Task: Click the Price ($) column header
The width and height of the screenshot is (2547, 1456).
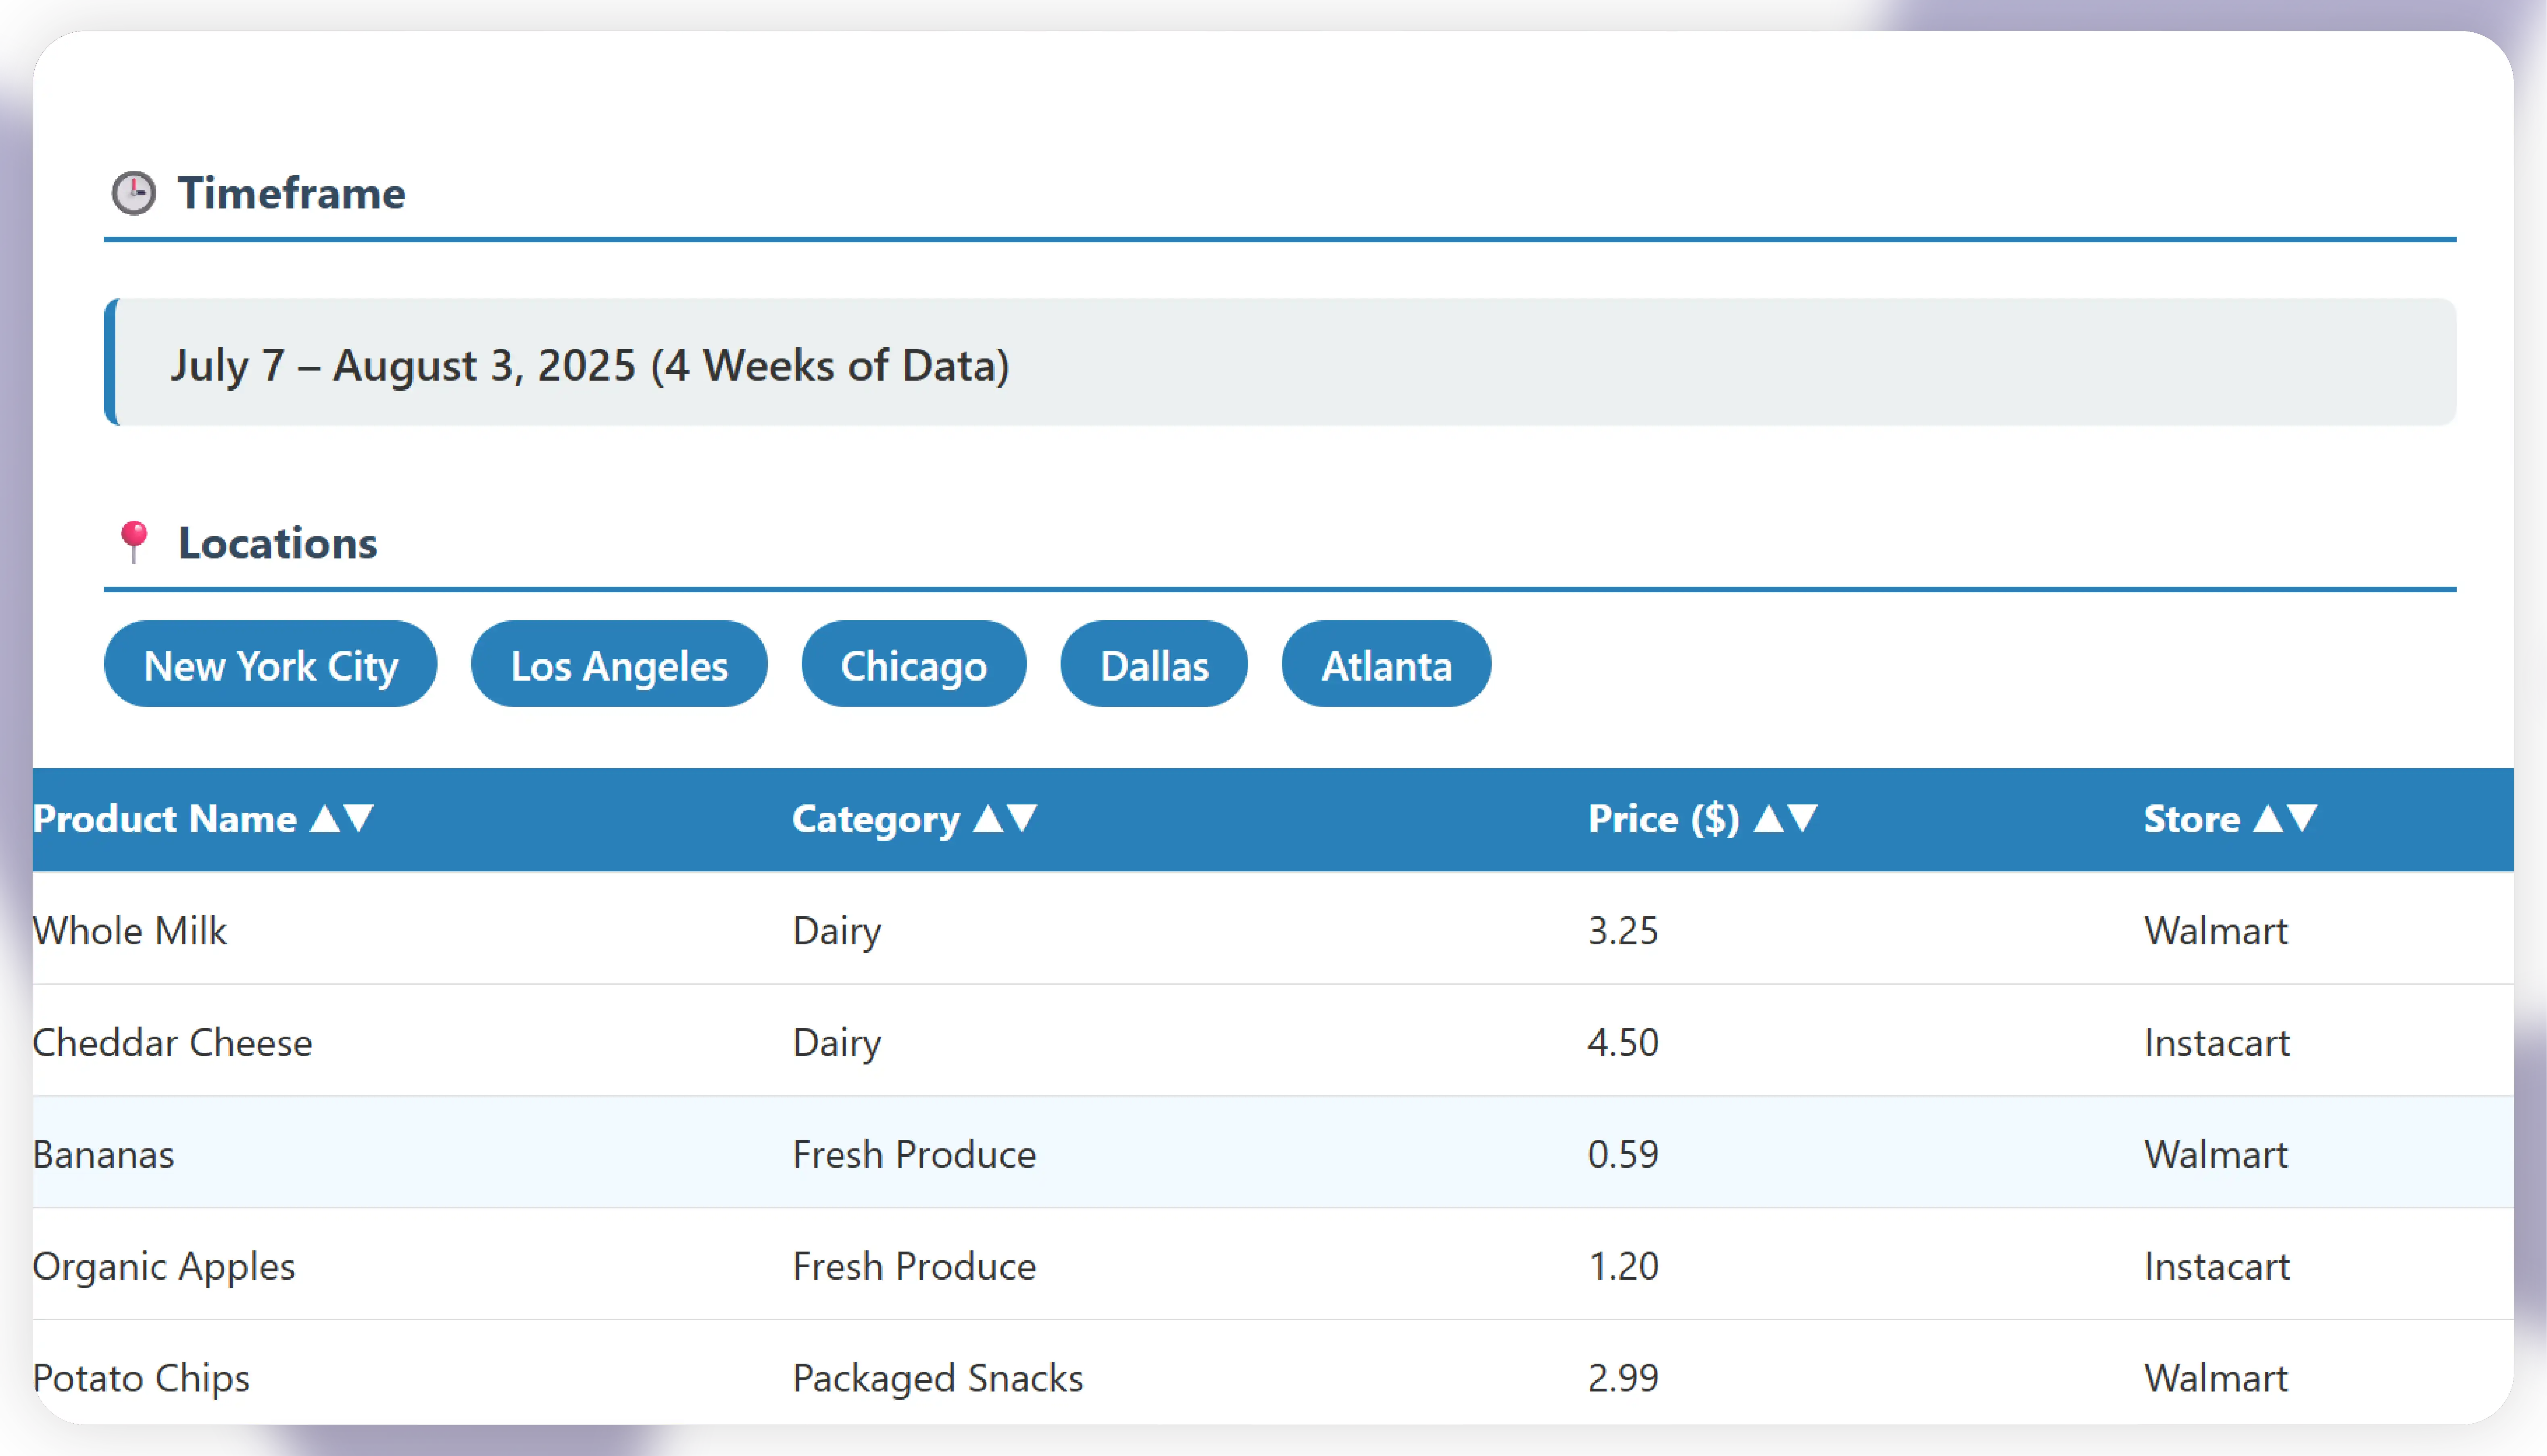Action: (1663, 819)
